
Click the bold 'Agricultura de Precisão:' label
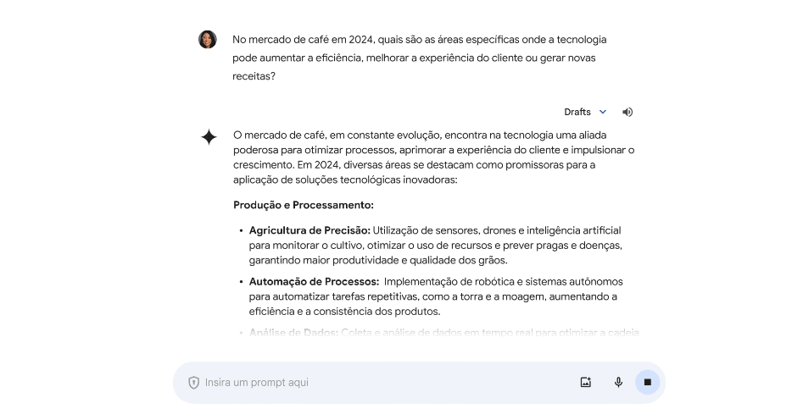coord(309,230)
